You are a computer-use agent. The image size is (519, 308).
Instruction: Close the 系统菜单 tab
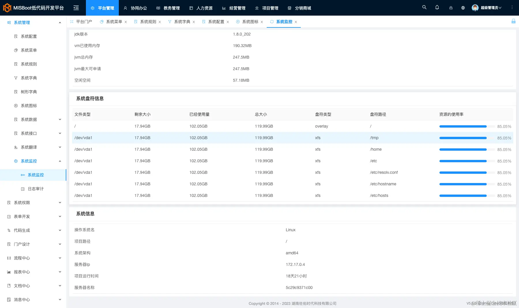126,22
